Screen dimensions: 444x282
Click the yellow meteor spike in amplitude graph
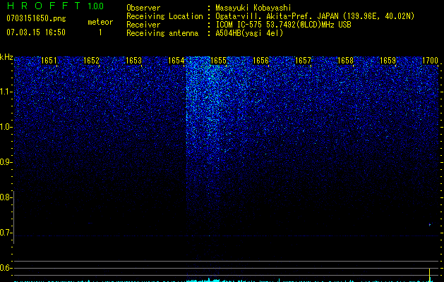pos(430,275)
